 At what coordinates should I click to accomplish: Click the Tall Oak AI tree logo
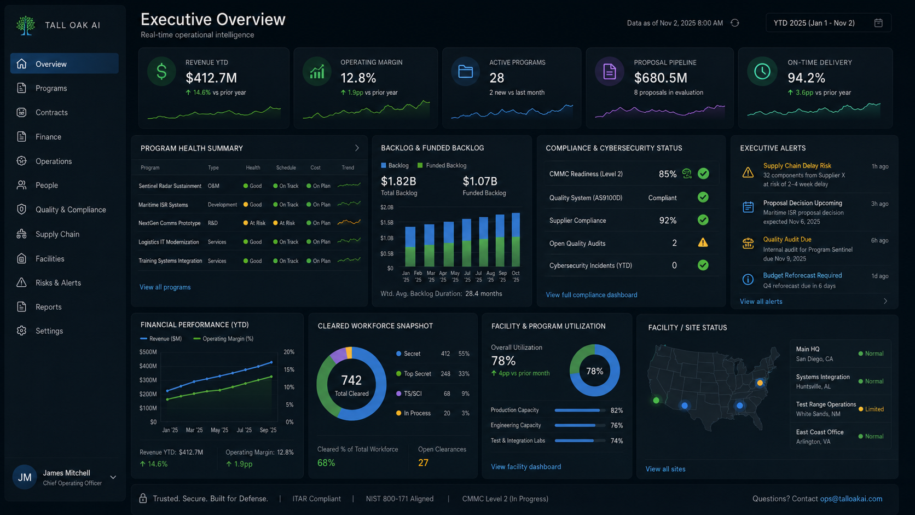point(25,25)
